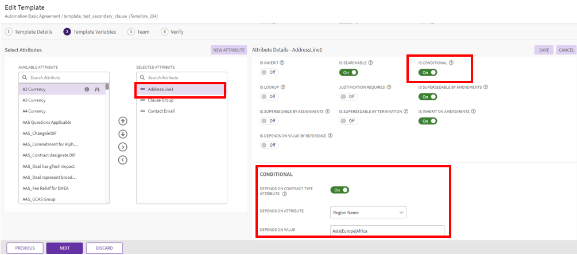This screenshot has width=577, height=255.
Task: Click the Depends On Value input field
Action: pyautogui.click(x=387, y=230)
